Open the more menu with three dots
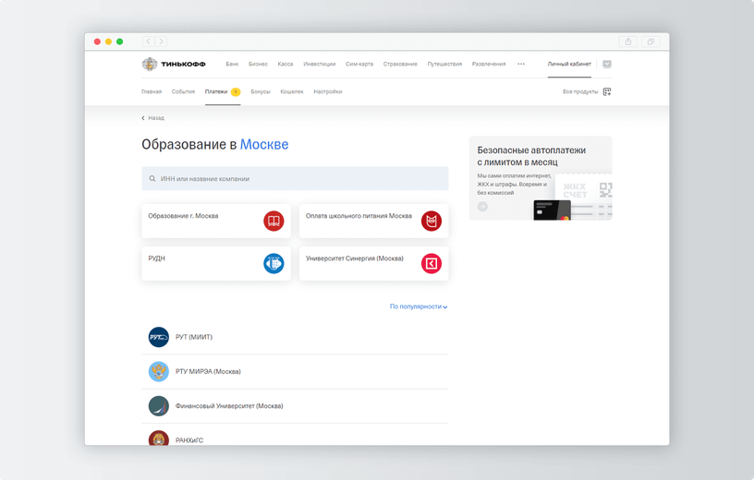The height and width of the screenshot is (480, 754). tap(521, 64)
